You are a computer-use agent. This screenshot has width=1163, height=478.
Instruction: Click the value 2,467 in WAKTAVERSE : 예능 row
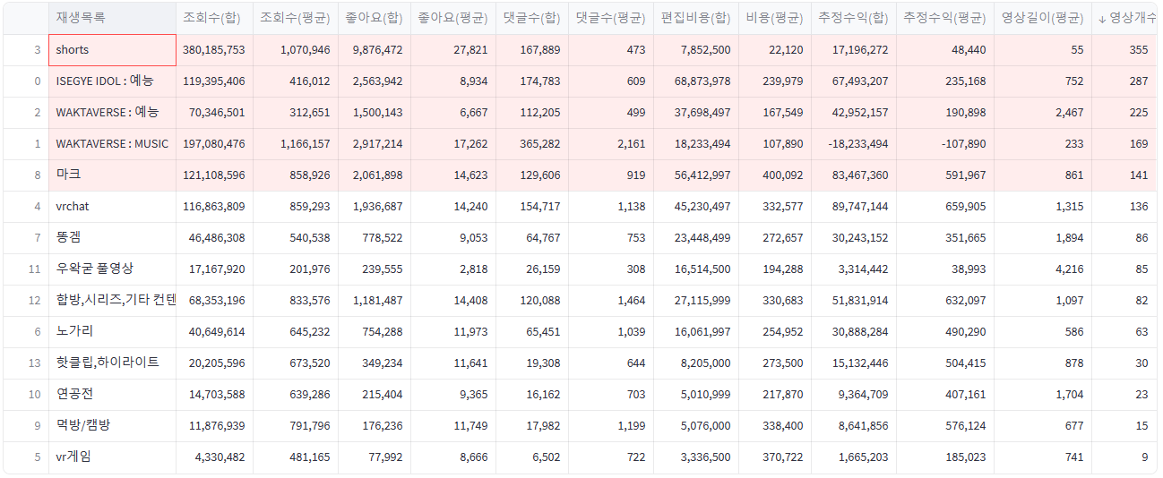(x=1042, y=113)
